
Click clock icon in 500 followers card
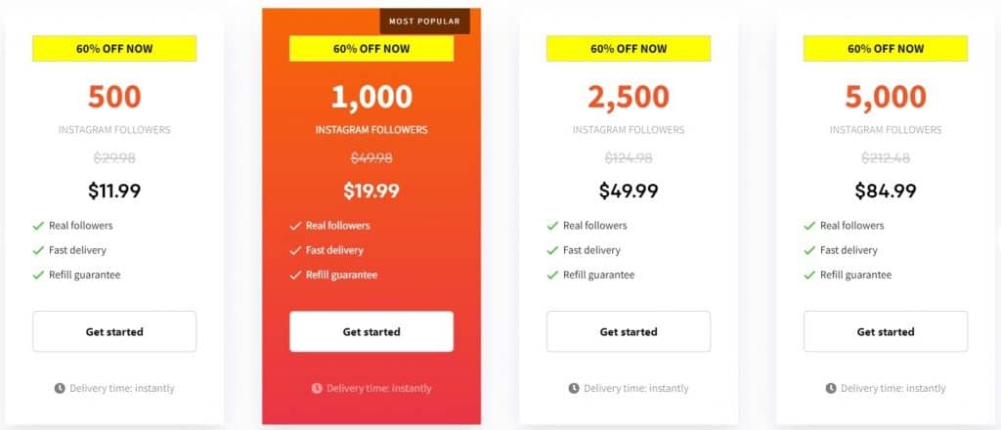[x=60, y=388]
